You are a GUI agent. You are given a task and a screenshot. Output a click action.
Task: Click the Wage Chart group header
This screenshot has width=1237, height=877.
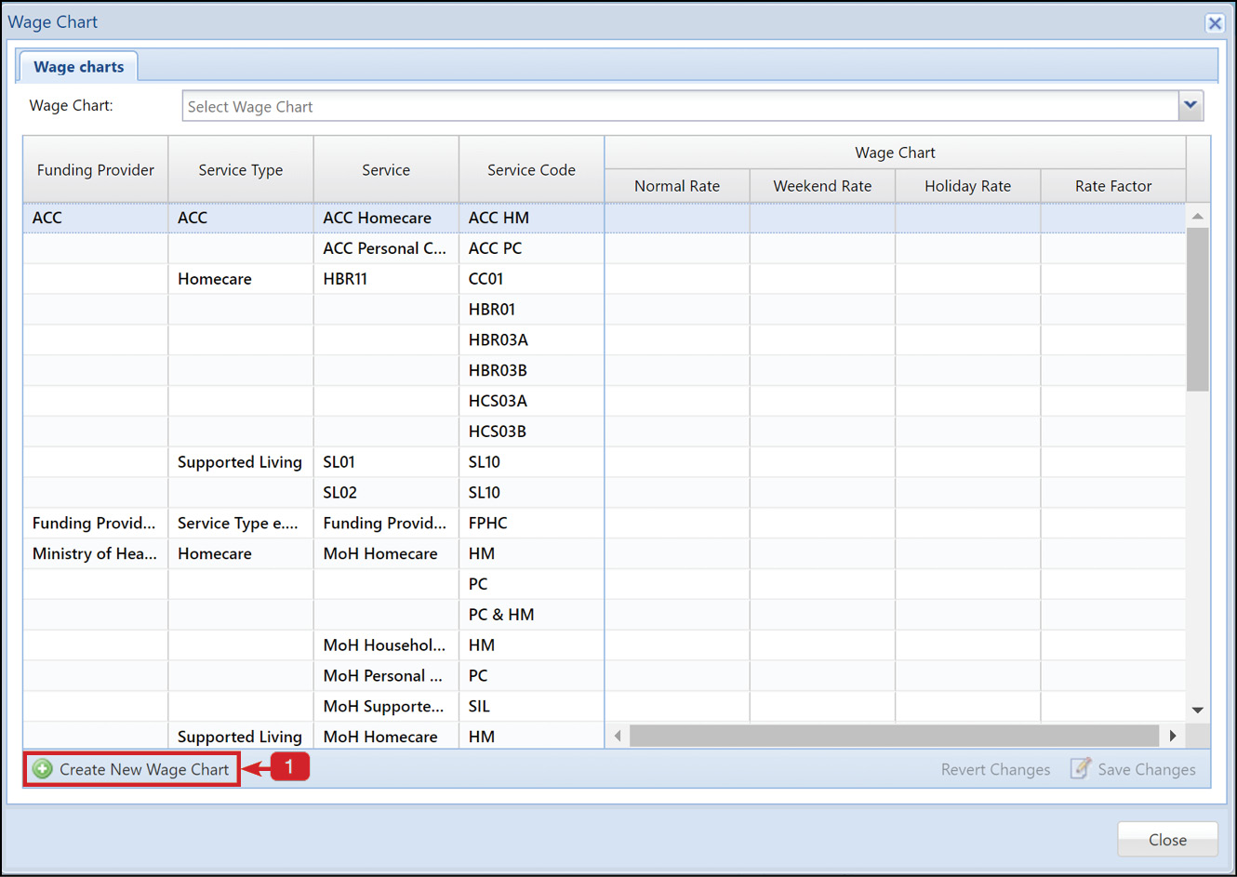pos(895,153)
